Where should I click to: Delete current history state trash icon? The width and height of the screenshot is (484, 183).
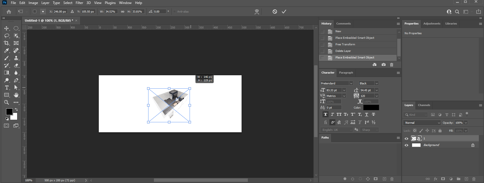click(391, 65)
